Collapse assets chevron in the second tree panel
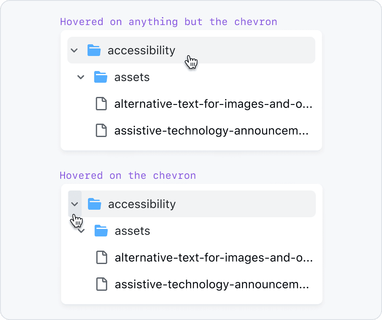Image resolution: width=382 pixels, height=320 pixels. [x=82, y=231]
